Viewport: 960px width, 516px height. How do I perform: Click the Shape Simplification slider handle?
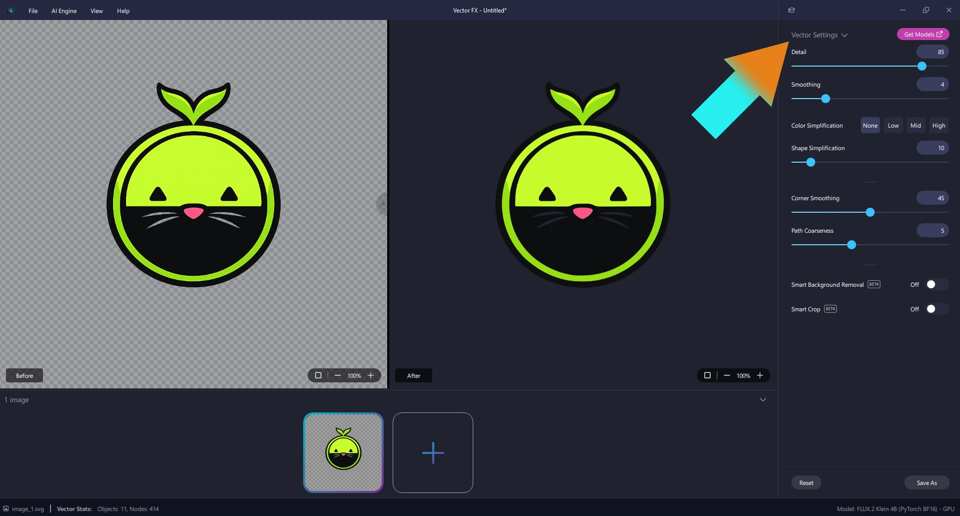(x=811, y=162)
